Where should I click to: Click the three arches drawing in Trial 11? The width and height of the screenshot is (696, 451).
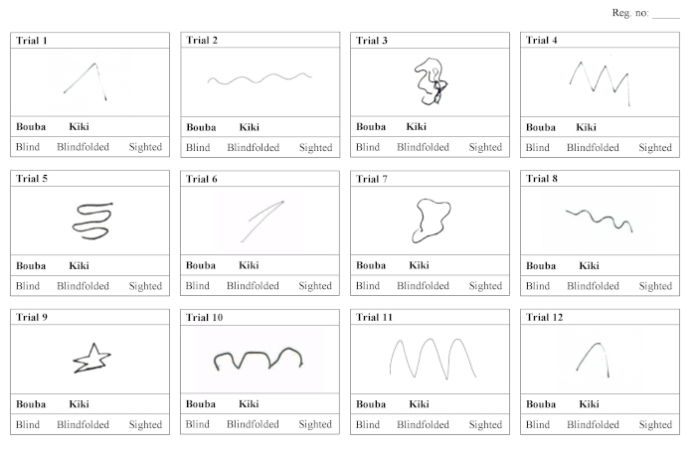tap(431, 358)
